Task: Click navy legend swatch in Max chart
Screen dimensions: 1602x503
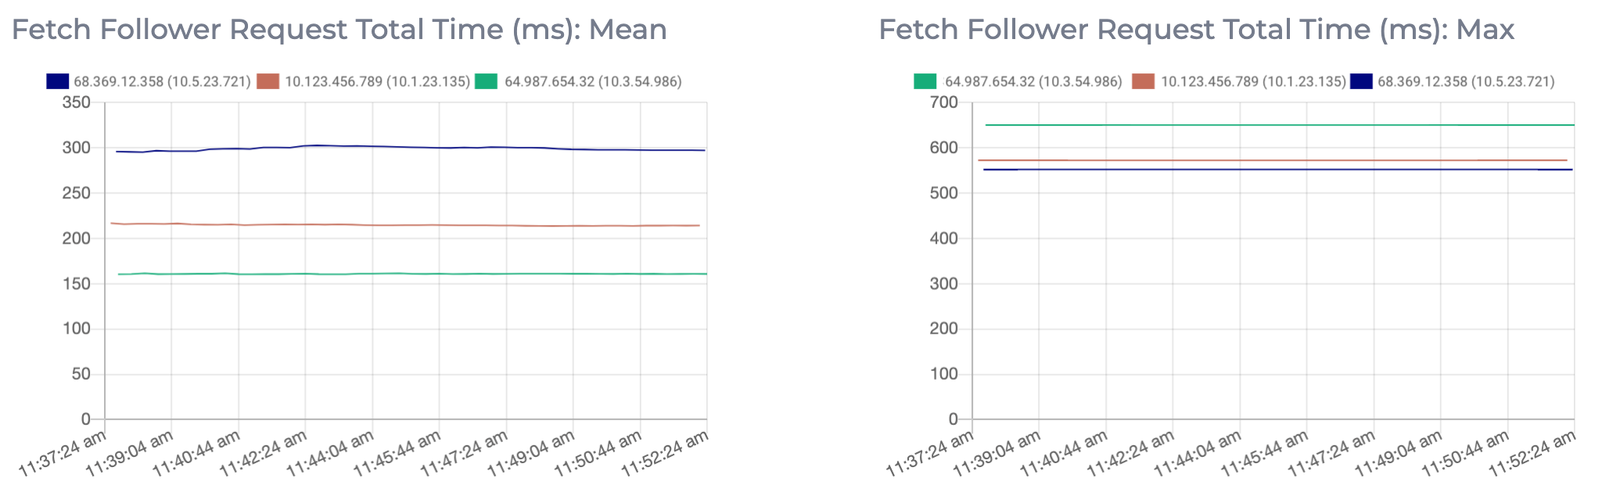Action: 1362,81
